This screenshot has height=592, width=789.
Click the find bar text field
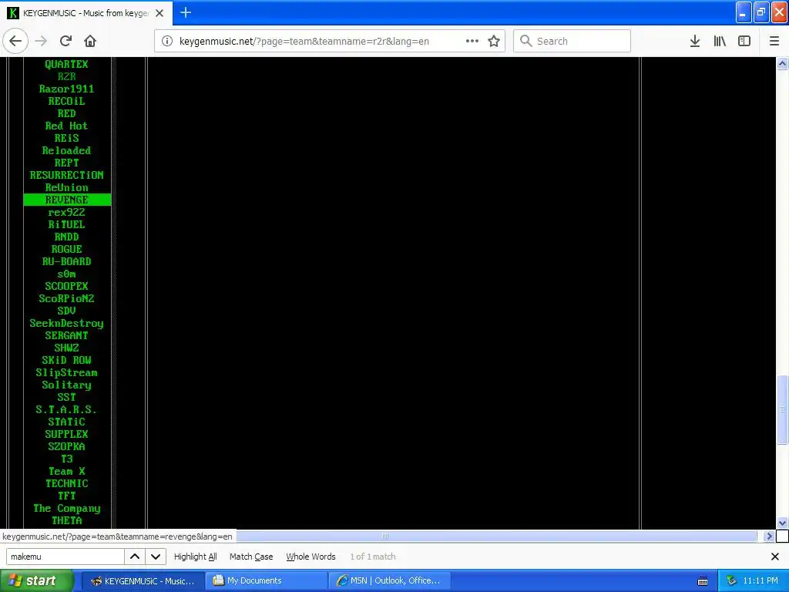click(65, 557)
